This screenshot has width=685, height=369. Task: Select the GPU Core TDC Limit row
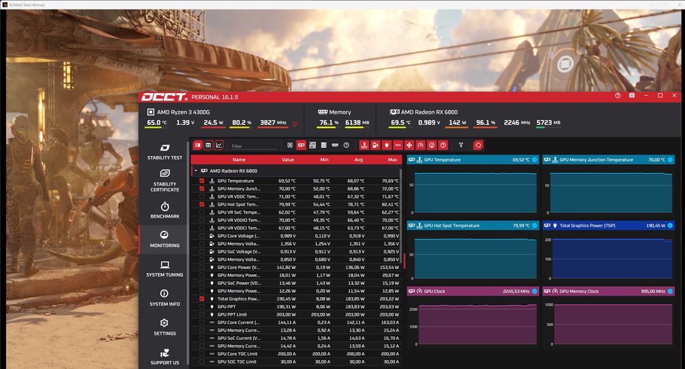click(296, 354)
